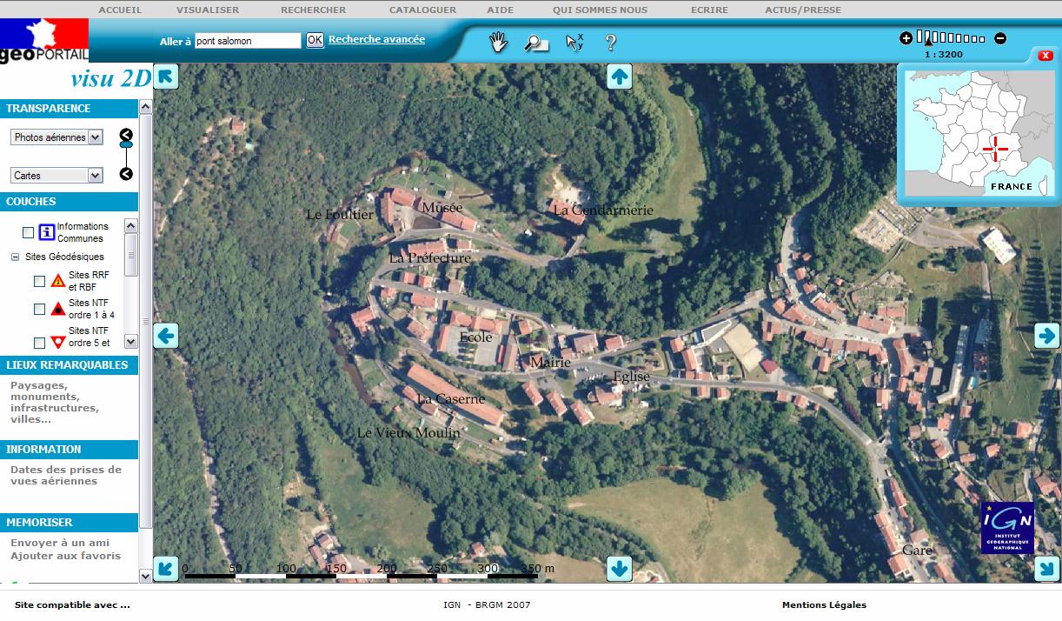Open the VISUALISER menu
This screenshot has height=621, width=1062.
[207, 10]
